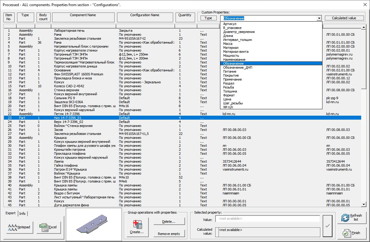Click the Calculated value column header

click(344, 18)
